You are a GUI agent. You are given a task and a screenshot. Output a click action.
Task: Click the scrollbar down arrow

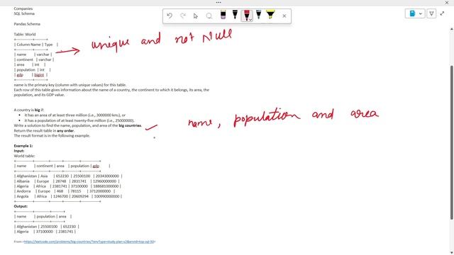pos(451,253)
